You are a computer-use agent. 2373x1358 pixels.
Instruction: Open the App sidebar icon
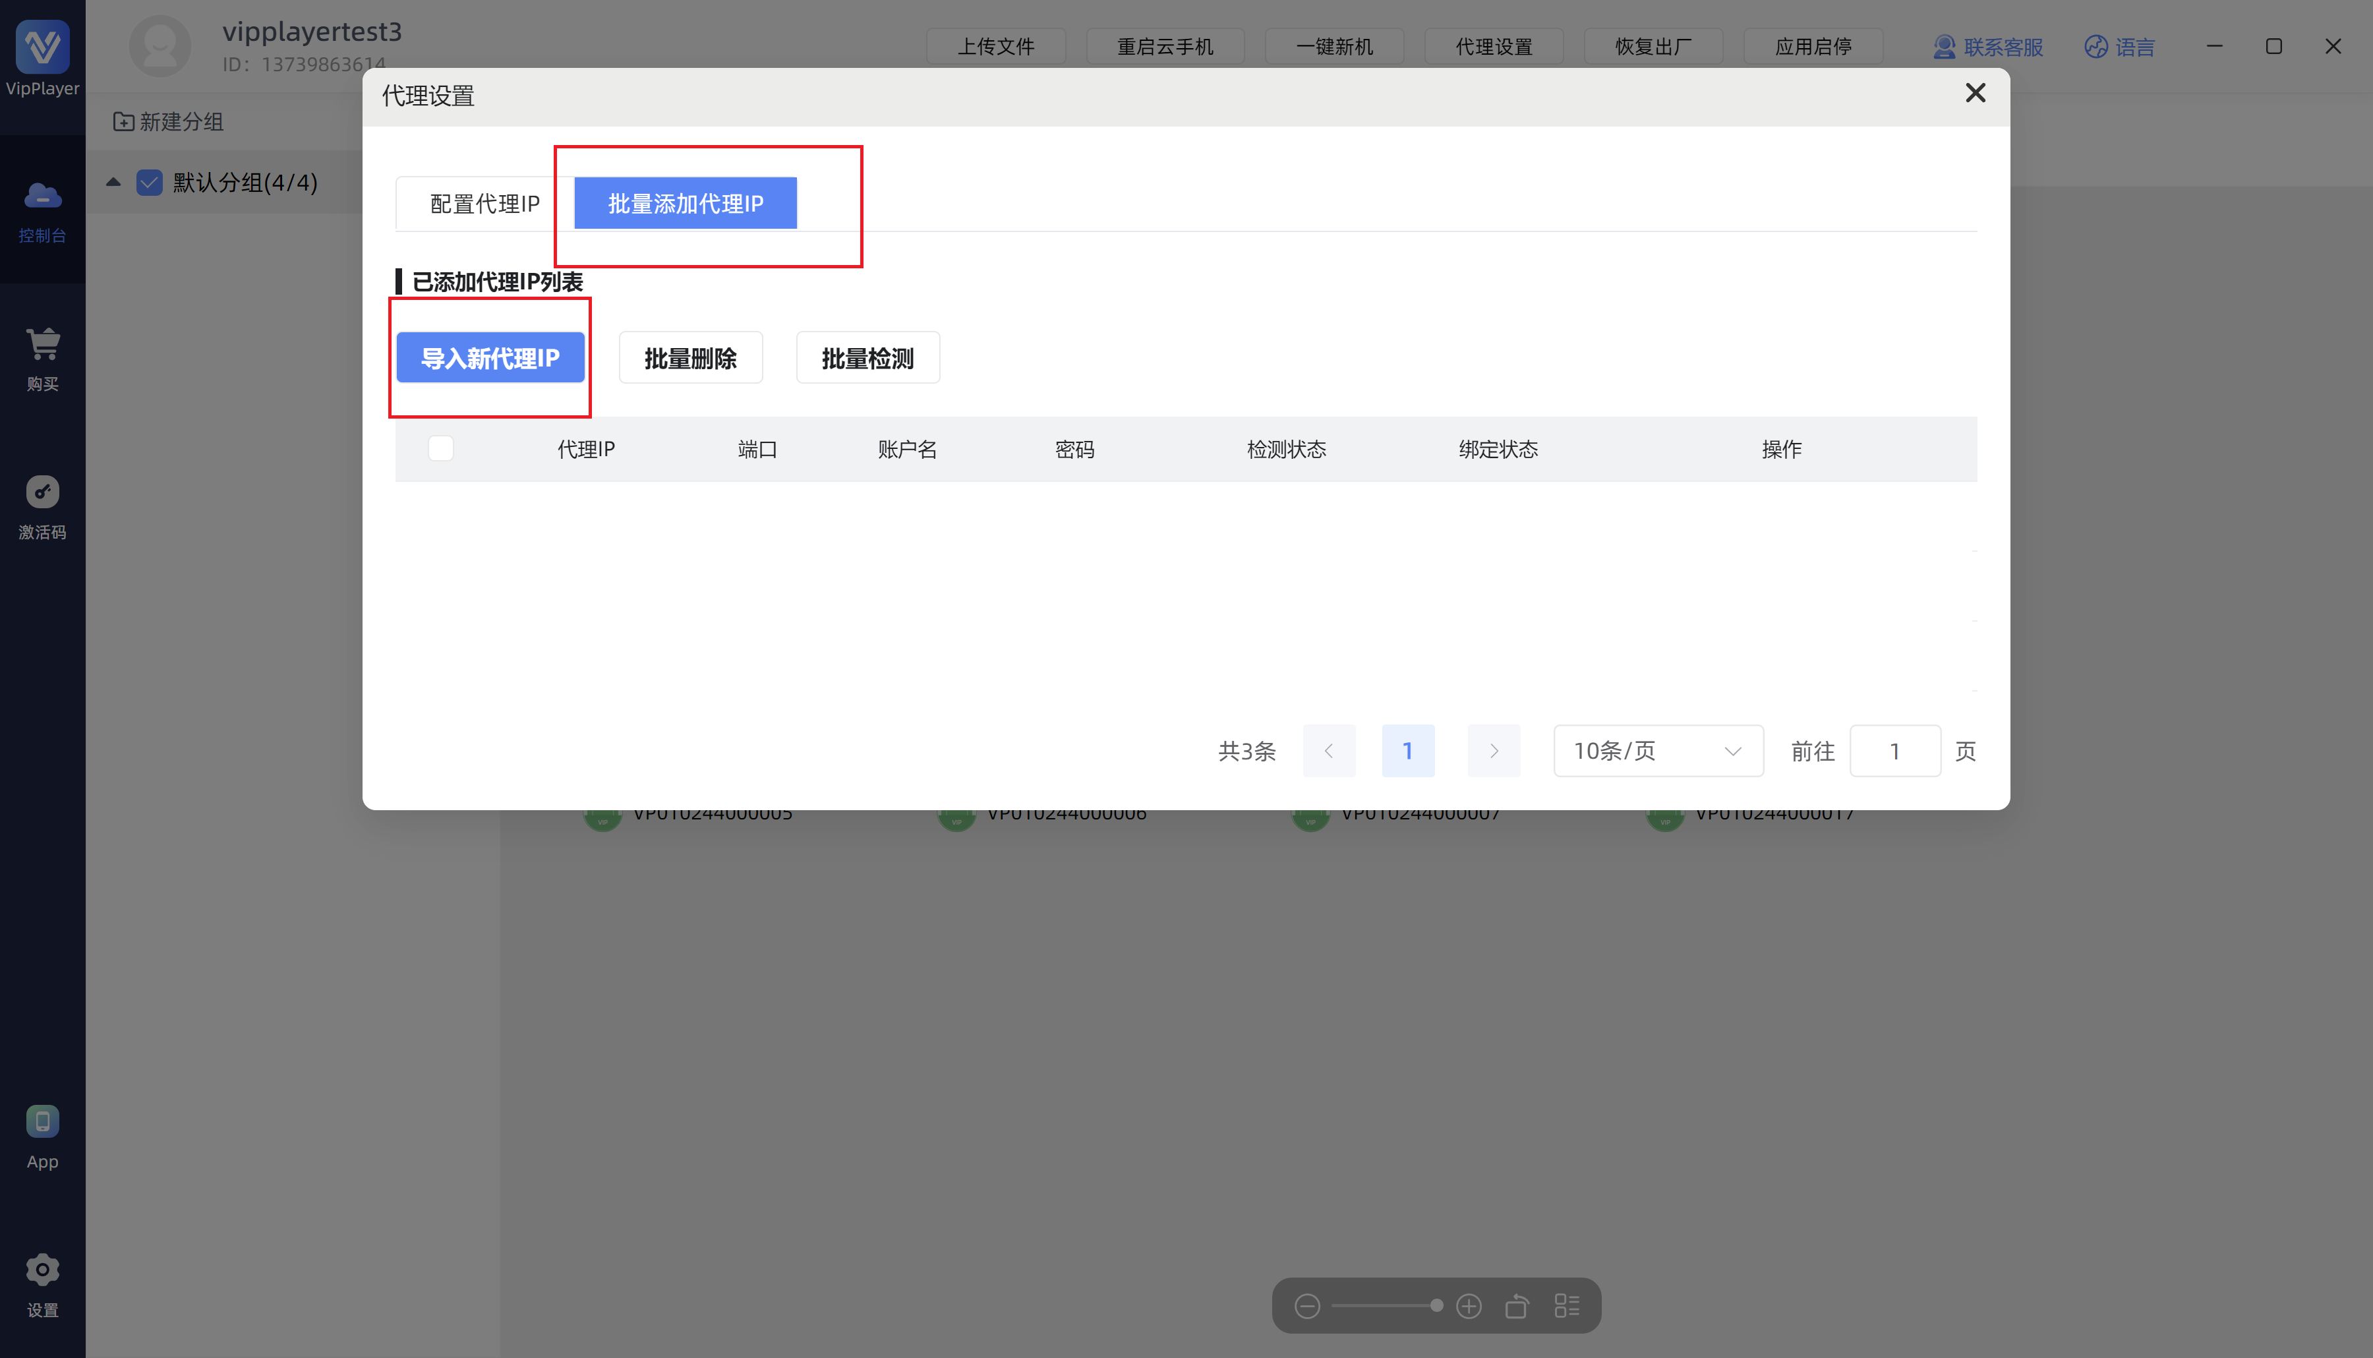tap(42, 1120)
